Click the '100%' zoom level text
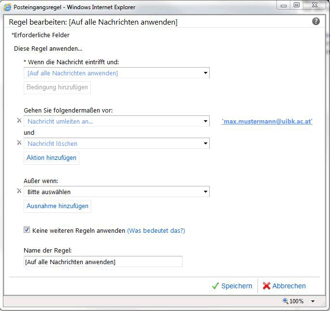330x311 pixels. click(297, 301)
